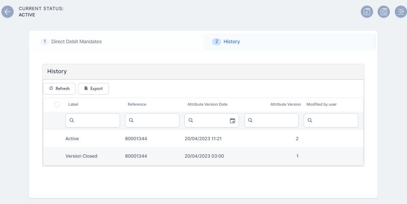Open the History tab
407x204 pixels.
[231, 41]
